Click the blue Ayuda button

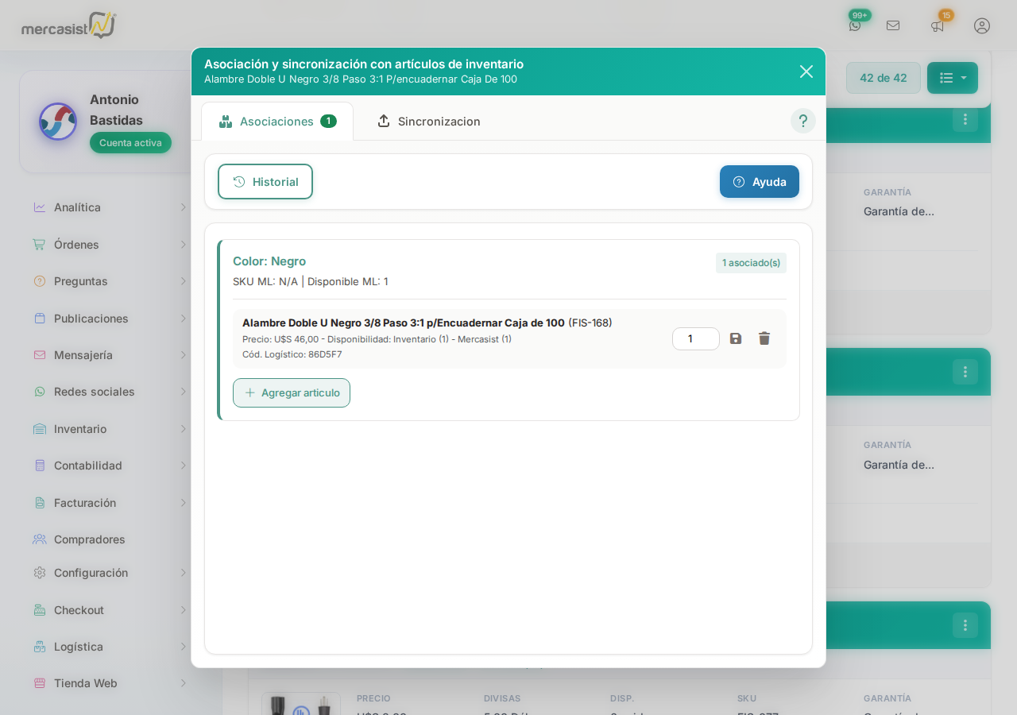click(x=759, y=182)
